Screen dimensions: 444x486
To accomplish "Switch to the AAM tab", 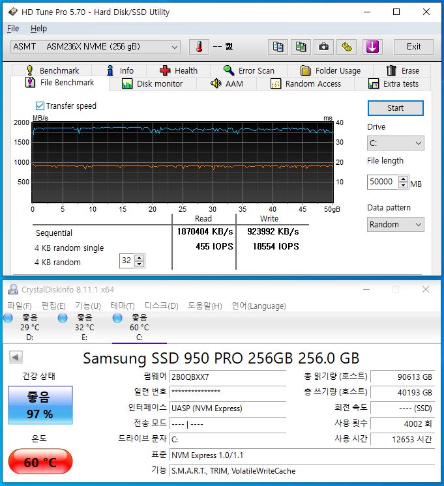I will 227,83.
